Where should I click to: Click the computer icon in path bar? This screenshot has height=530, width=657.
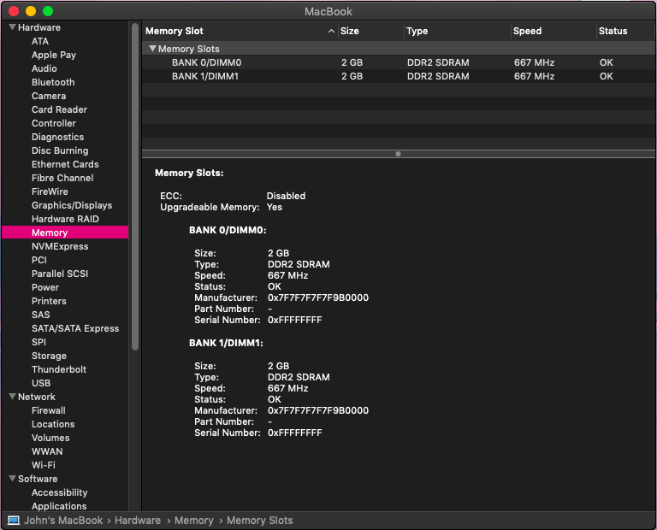click(x=14, y=521)
